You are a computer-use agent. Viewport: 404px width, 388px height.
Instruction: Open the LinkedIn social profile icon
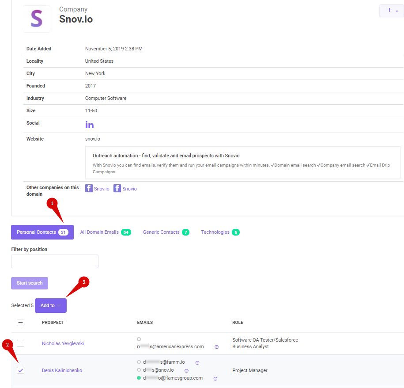click(89, 125)
